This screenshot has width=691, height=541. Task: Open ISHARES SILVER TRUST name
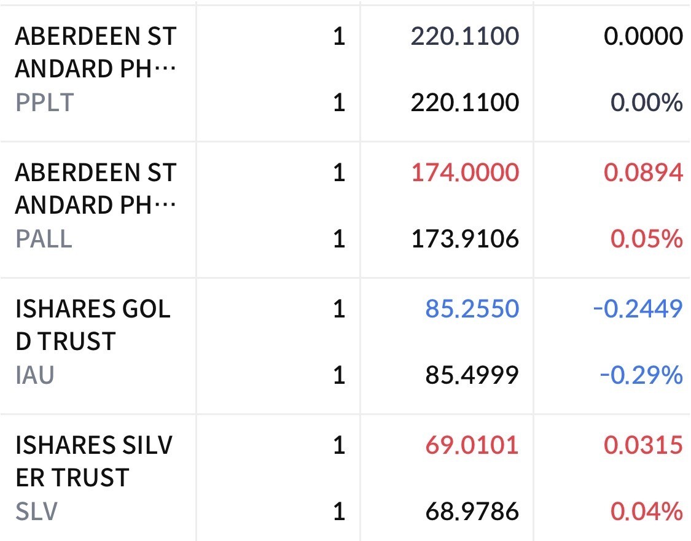click(x=94, y=461)
